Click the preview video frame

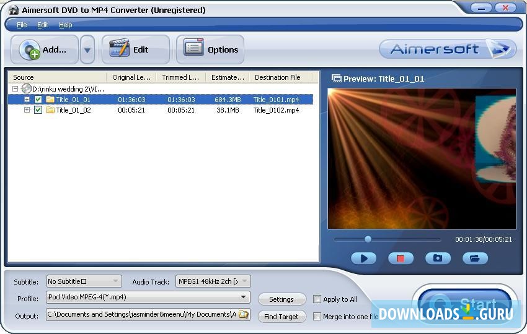pyautogui.click(x=422, y=158)
